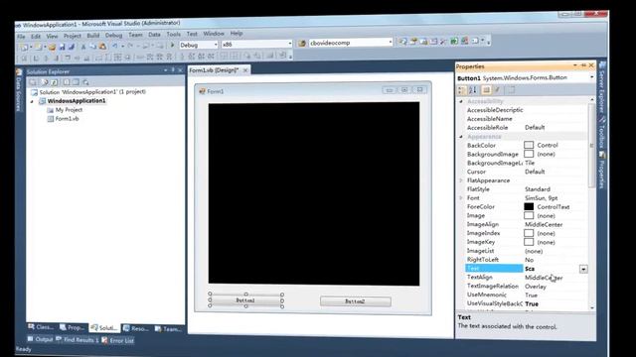Image resolution: width=636 pixels, height=357 pixels.
Task: Click the Properties Window icon in main toolbar
Action: point(413,42)
